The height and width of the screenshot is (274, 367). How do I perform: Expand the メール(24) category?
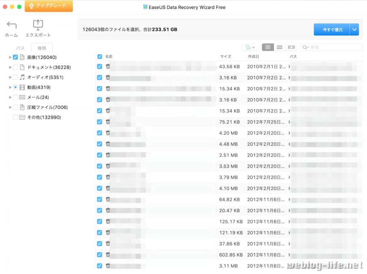[10, 97]
